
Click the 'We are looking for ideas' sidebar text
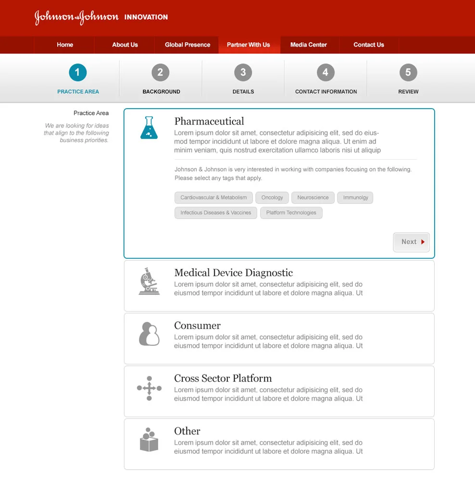click(x=76, y=133)
